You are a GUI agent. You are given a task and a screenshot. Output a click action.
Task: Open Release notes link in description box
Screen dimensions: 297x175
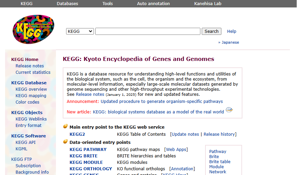pyautogui.click(x=90, y=94)
